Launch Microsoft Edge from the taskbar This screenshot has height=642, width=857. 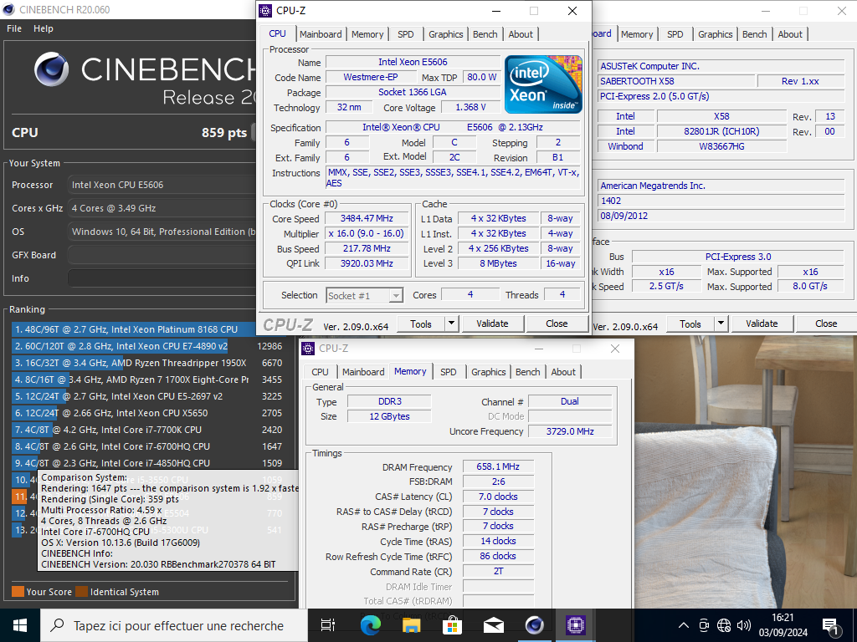(x=370, y=625)
